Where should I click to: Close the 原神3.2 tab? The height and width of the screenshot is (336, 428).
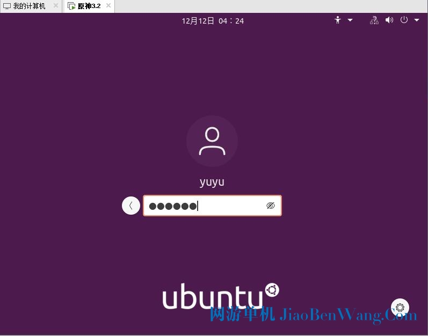click(108, 5)
